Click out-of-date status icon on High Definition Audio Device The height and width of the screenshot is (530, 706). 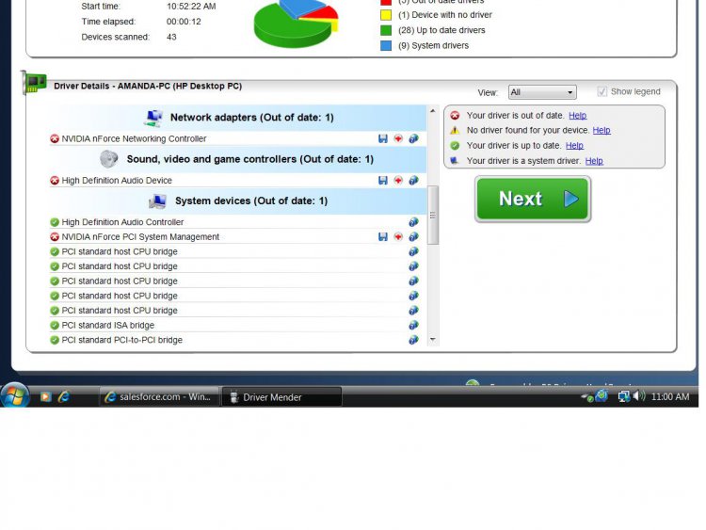point(55,180)
